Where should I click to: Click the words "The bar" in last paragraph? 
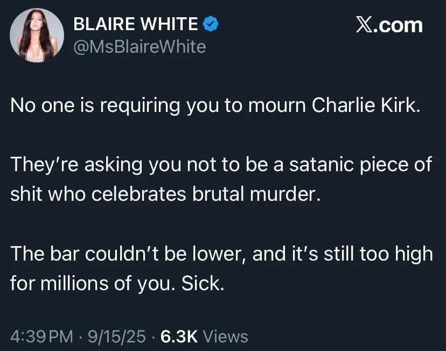pyautogui.click(x=42, y=253)
